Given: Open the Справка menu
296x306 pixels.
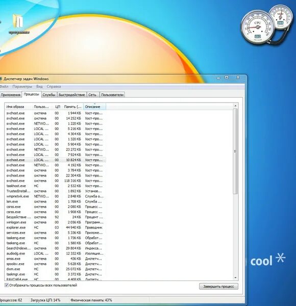Looking at the screenshot, I should coord(54,86).
